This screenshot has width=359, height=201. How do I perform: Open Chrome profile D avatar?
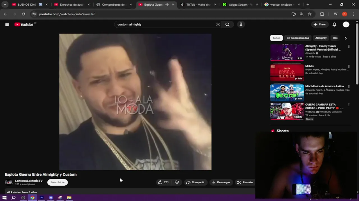pyautogui.click(x=344, y=14)
